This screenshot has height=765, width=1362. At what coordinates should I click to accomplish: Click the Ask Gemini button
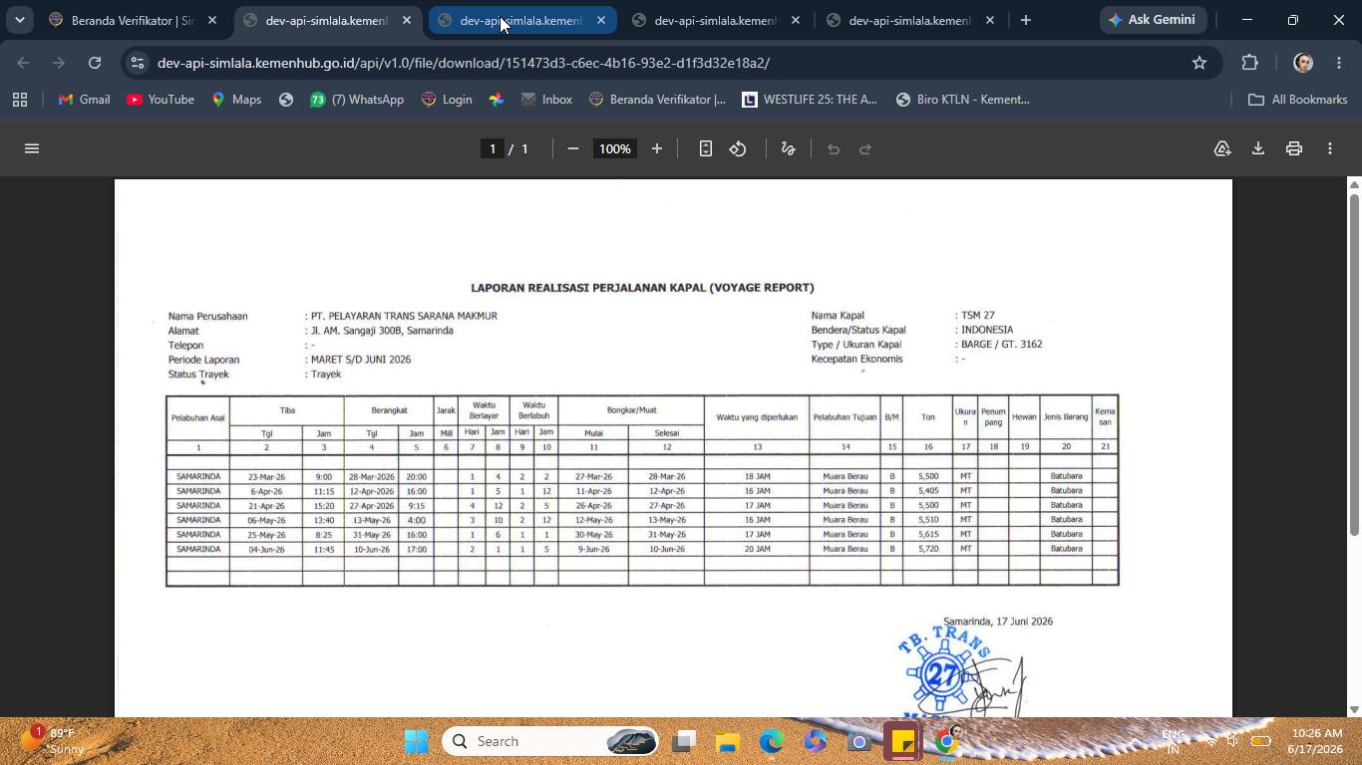1153,20
